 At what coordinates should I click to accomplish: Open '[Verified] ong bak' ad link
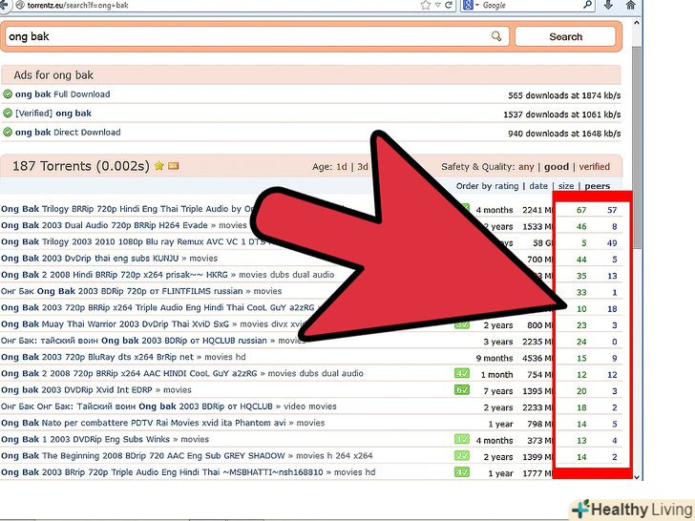pos(53,114)
